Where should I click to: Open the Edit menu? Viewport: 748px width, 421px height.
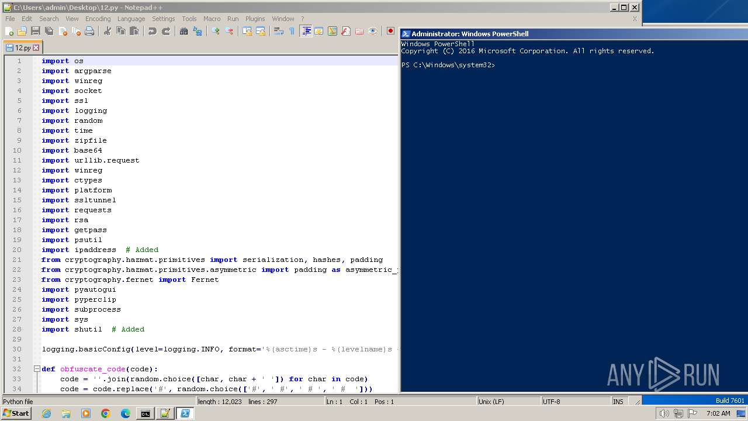[27, 19]
